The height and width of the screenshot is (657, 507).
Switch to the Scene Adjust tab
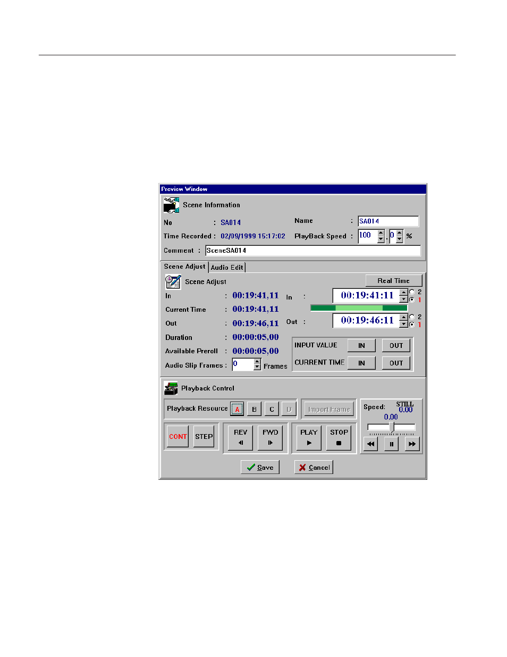tap(184, 267)
